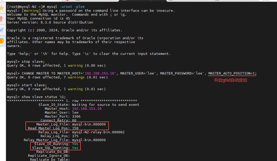Viewport: 277px width, 161px height.
Task: Click the 'Copyright (c) 2000, 2024' line
Action: click(65, 30)
